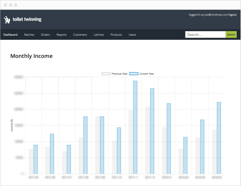This screenshot has width=241, height=186.
Task: Open the Latrines section
Action: pyautogui.click(x=99, y=34)
